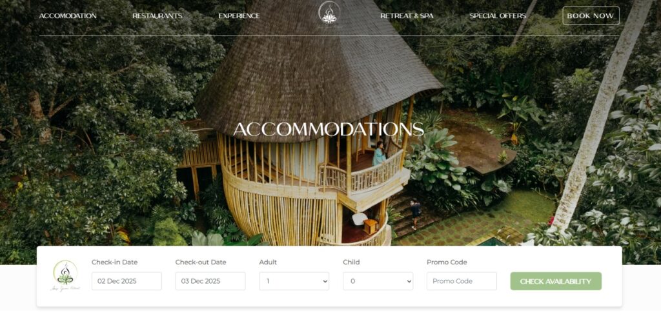Click the Book Now button

point(591,15)
